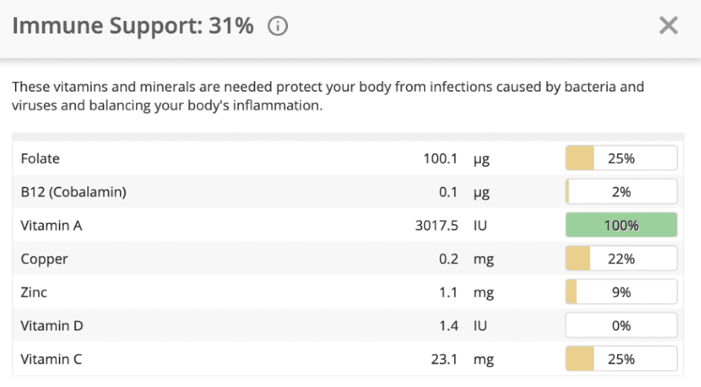701x387 pixels.
Task: Select the Vitamin C row label
Action: pos(51,359)
